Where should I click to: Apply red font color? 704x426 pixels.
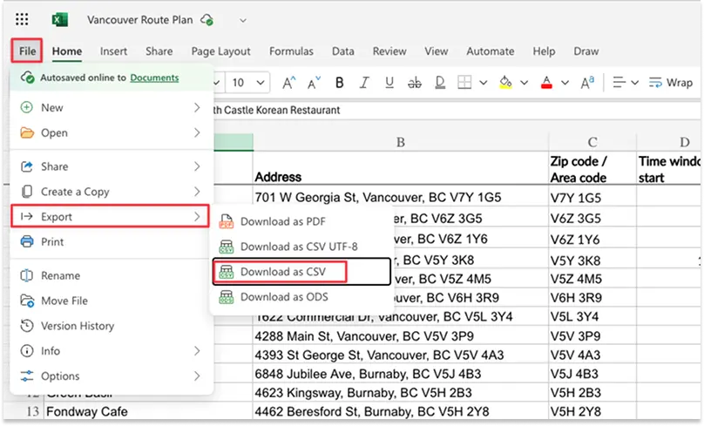tap(546, 83)
